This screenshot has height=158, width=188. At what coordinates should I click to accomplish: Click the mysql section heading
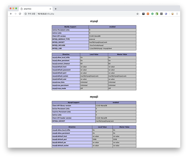click(x=94, y=21)
